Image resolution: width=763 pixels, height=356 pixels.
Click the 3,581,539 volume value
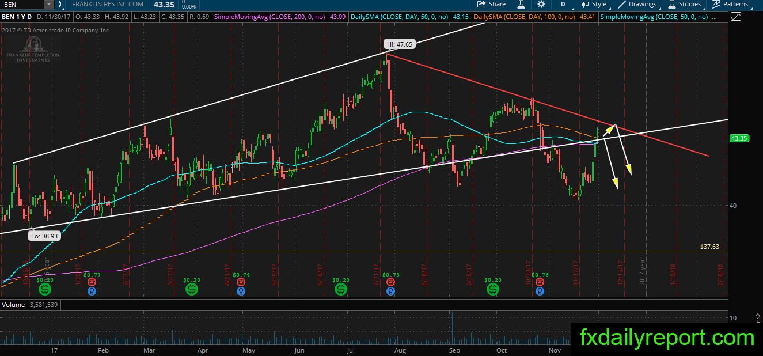point(43,304)
